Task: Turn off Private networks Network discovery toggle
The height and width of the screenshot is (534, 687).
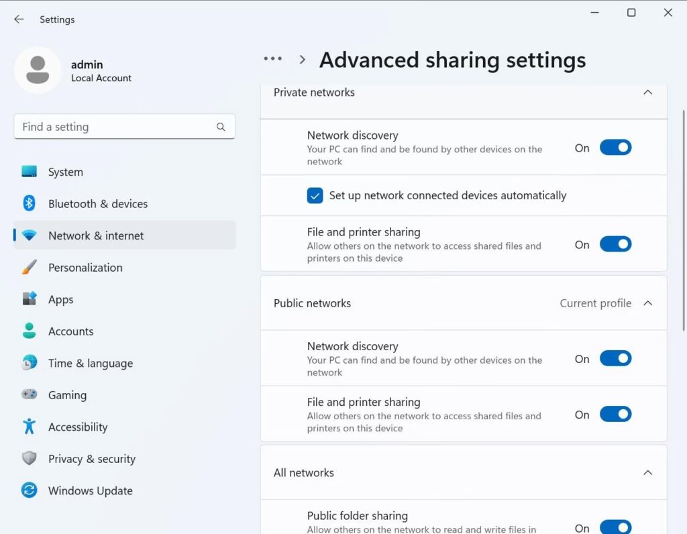Action: pyautogui.click(x=615, y=148)
